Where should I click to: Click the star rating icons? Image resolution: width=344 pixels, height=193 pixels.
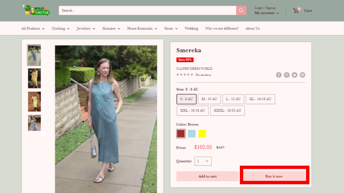[x=185, y=75]
